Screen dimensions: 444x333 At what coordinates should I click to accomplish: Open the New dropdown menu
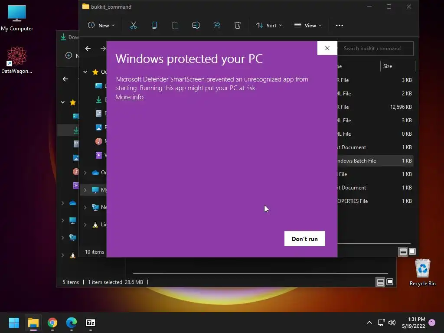coord(101,26)
